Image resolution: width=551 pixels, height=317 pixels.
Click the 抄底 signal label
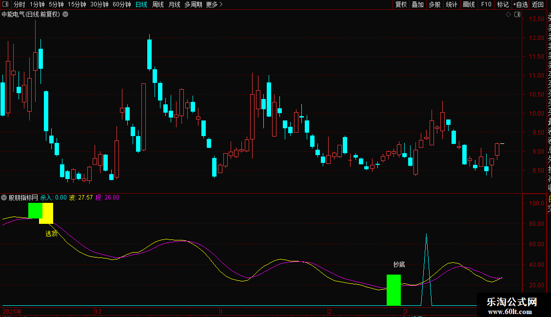(x=399, y=264)
